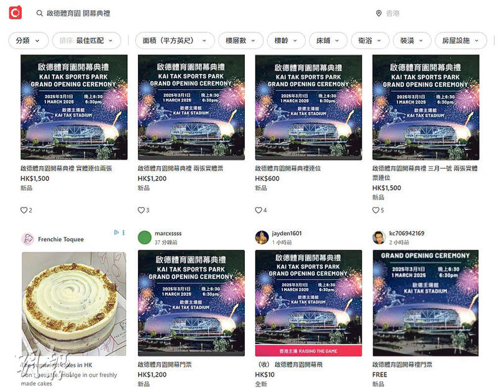Open marcxssss profile avatar
The image size is (497, 388).
coord(145,237)
